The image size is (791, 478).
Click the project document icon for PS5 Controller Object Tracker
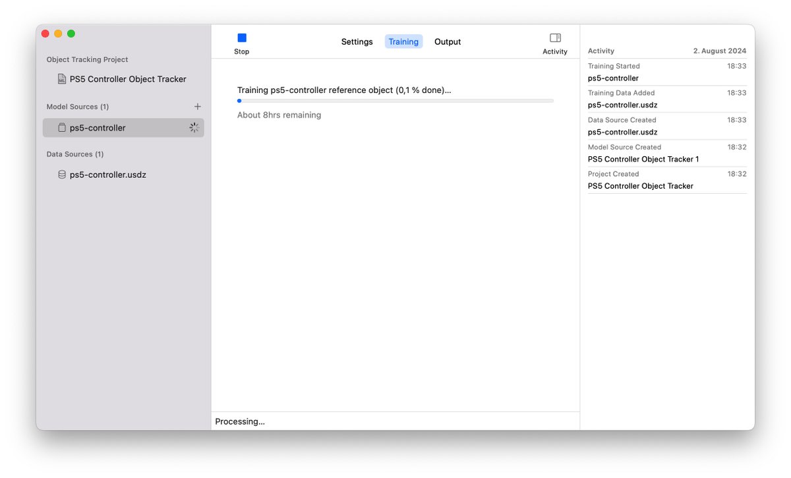[62, 79]
